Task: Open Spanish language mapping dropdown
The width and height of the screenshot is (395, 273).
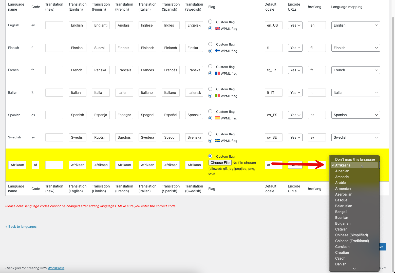Action: coord(355,115)
